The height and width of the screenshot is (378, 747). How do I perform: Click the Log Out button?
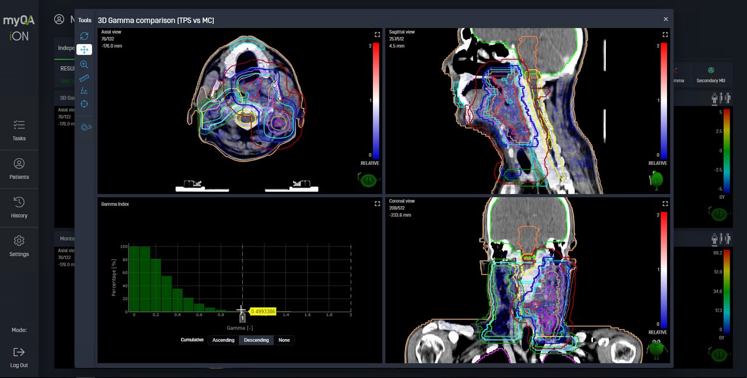click(19, 357)
